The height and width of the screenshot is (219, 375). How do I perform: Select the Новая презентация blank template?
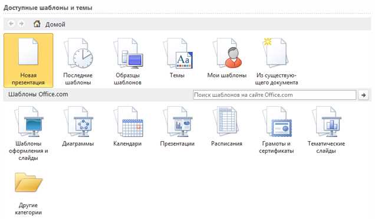[x=28, y=60]
